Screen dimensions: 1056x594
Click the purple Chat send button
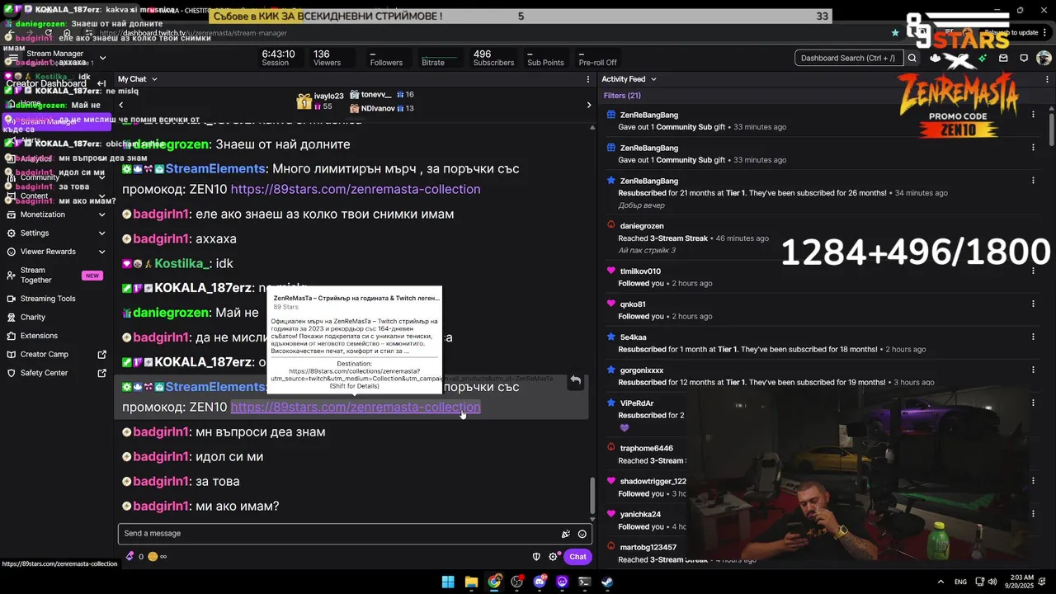coord(577,557)
